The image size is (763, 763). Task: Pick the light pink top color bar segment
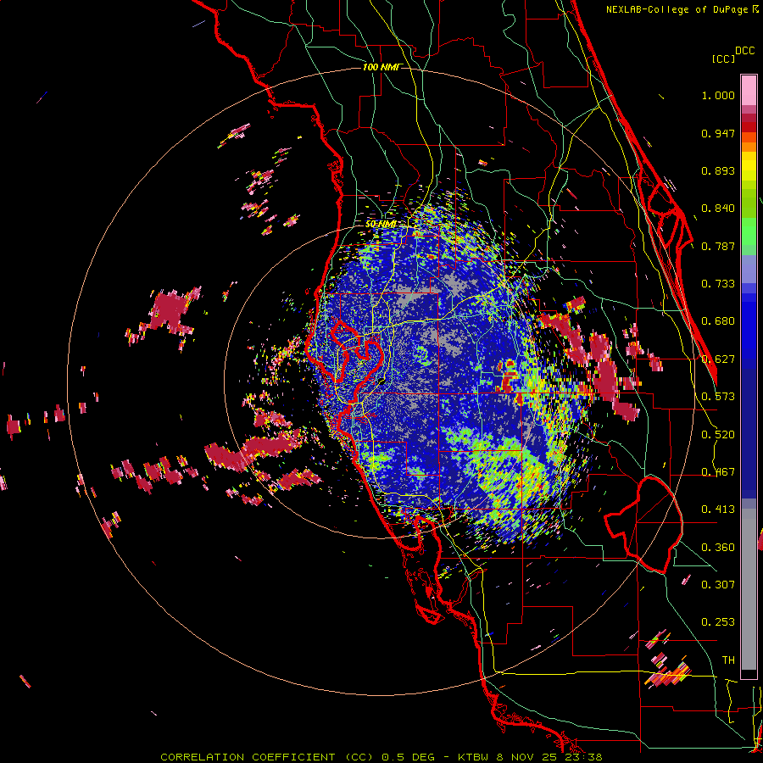pyautogui.click(x=749, y=90)
